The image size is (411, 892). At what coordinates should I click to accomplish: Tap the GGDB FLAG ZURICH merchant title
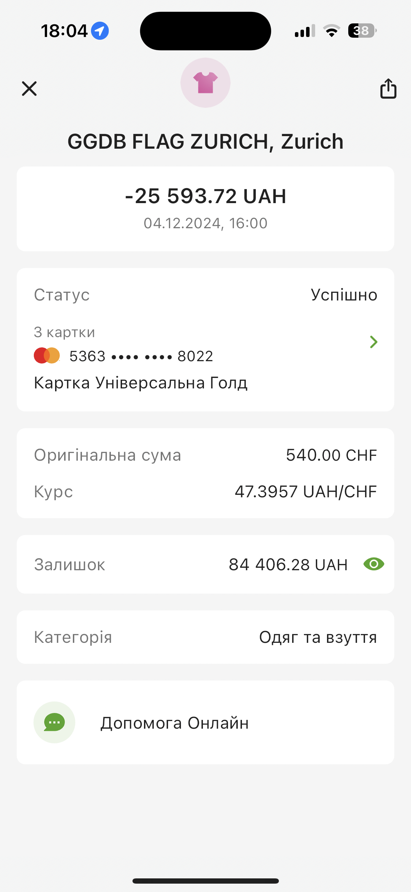[205, 141]
